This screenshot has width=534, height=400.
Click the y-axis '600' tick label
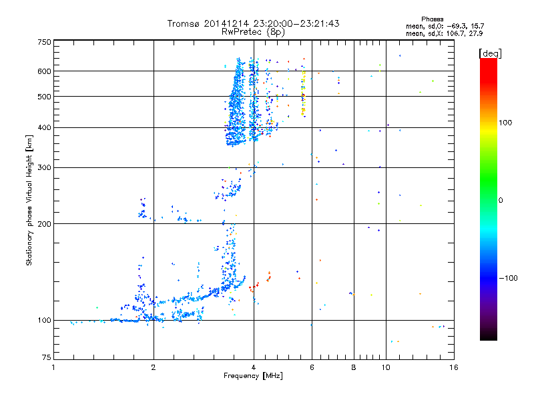44,71
